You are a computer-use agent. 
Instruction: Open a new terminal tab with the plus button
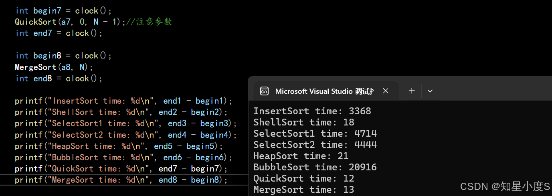412,91
